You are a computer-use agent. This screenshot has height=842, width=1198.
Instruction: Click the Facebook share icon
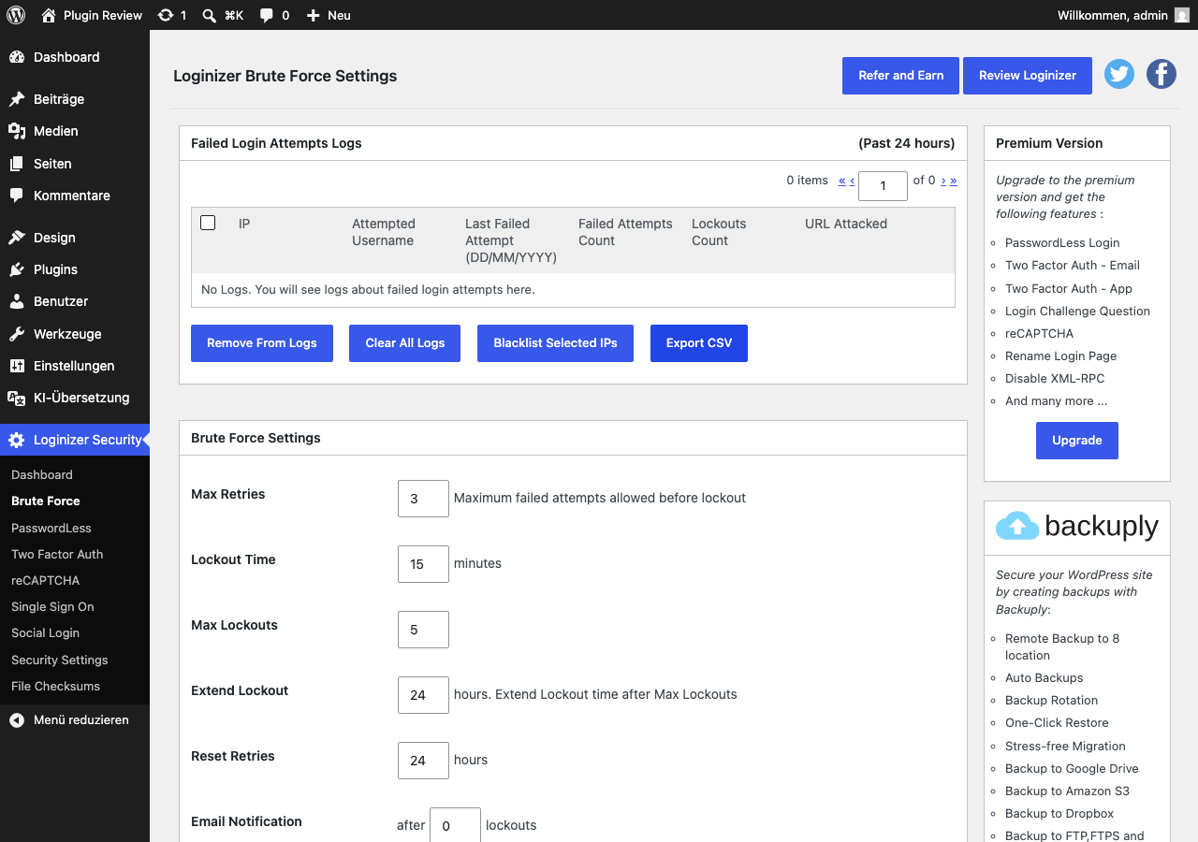pyautogui.click(x=1161, y=74)
